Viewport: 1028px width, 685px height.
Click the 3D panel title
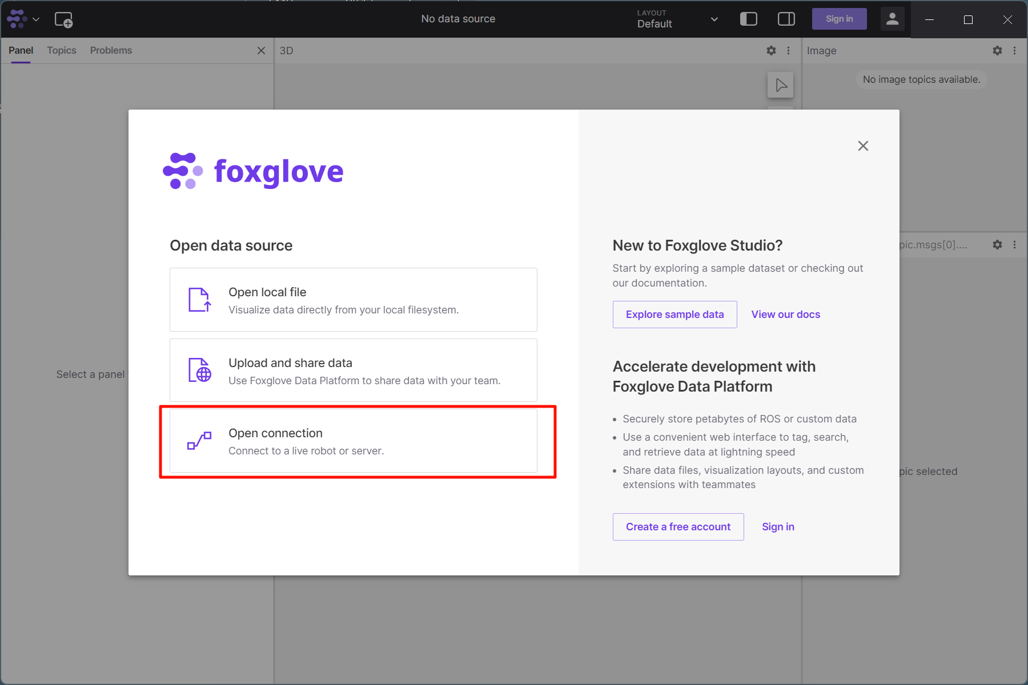286,51
